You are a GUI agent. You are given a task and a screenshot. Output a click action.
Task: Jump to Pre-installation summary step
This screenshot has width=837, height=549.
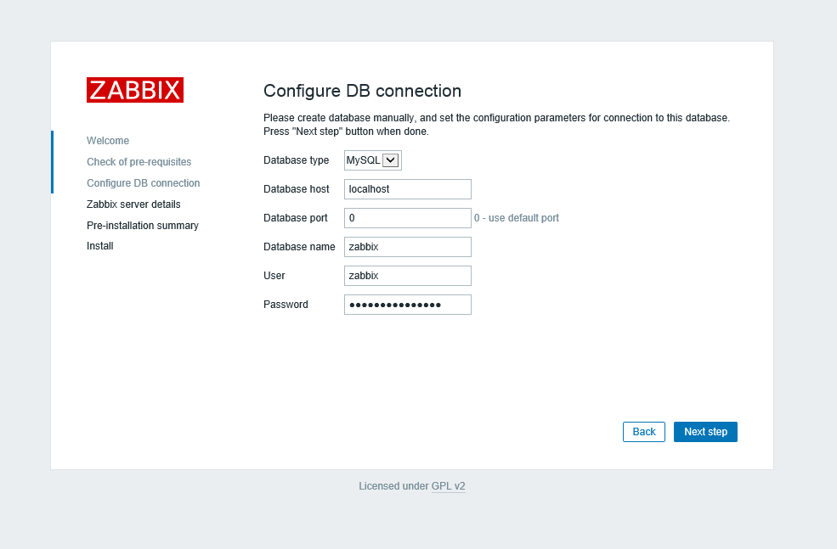(x=143, y=226)
